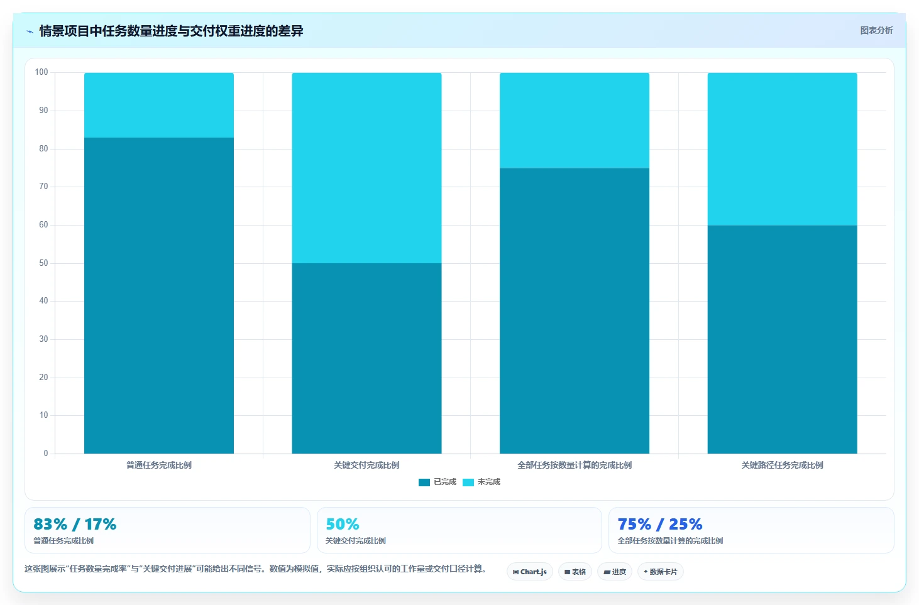This screenshot has height=605, width=919.
Task: Click the x-axis label 关键路径任务完成比例
Action: [x=782, y=466]
